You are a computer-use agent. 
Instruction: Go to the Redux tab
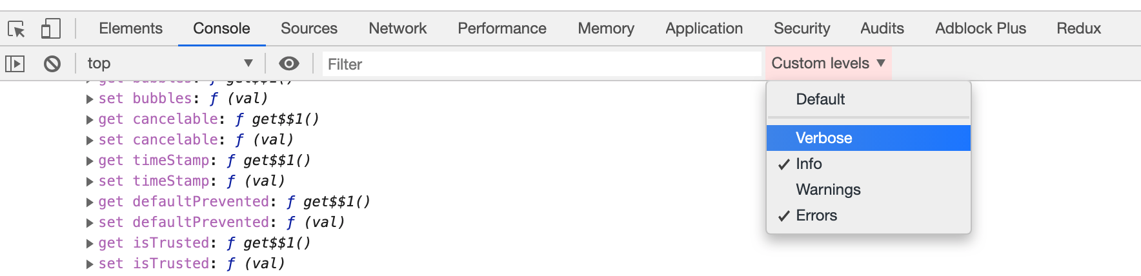[1078, 28]
